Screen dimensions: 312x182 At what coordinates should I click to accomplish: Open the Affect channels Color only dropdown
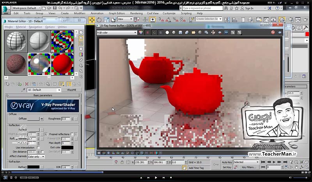tap(36, 157)
